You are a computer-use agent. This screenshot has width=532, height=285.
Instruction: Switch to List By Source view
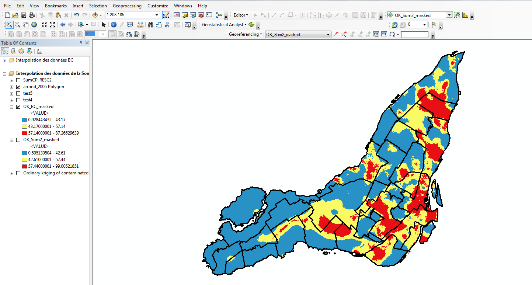[x=13, y=51]
